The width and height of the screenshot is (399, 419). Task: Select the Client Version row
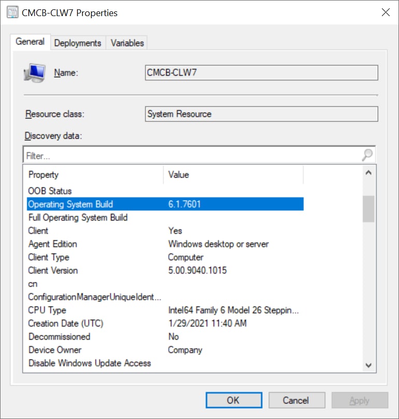click(x=165, y=271)
